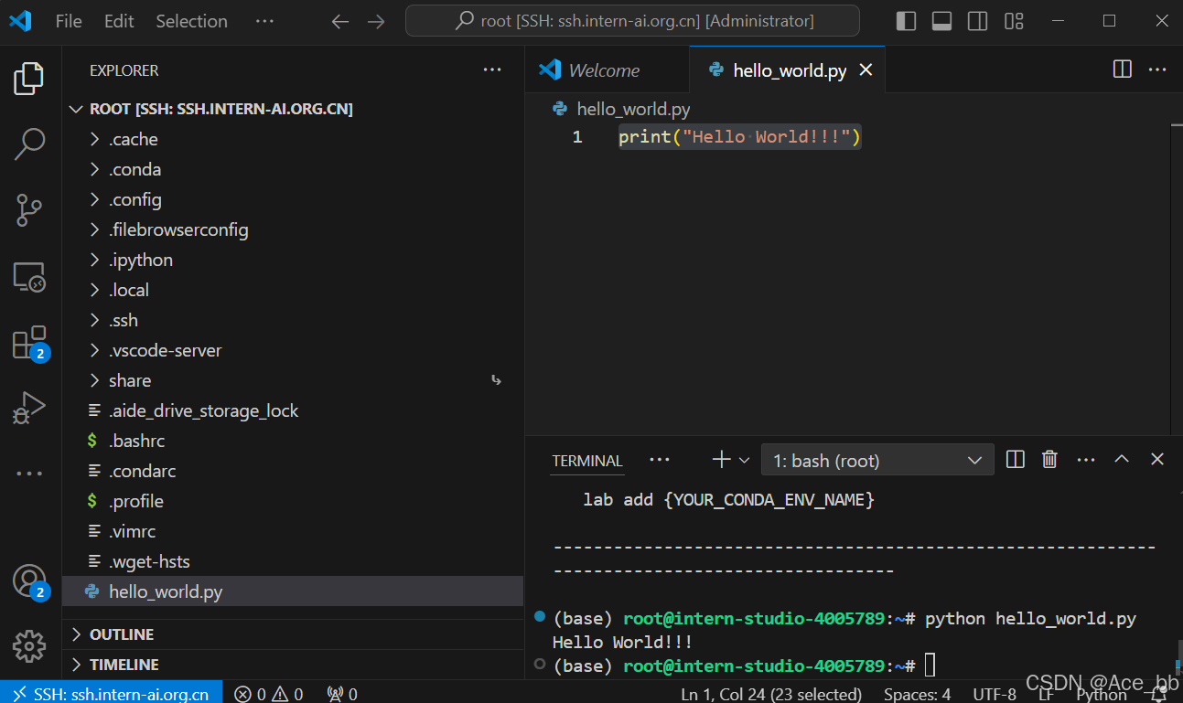Viewport: 1183px width, 703px height.
Task: Open the terminal selector 1: bash (root)
Action: pos(877,461)
